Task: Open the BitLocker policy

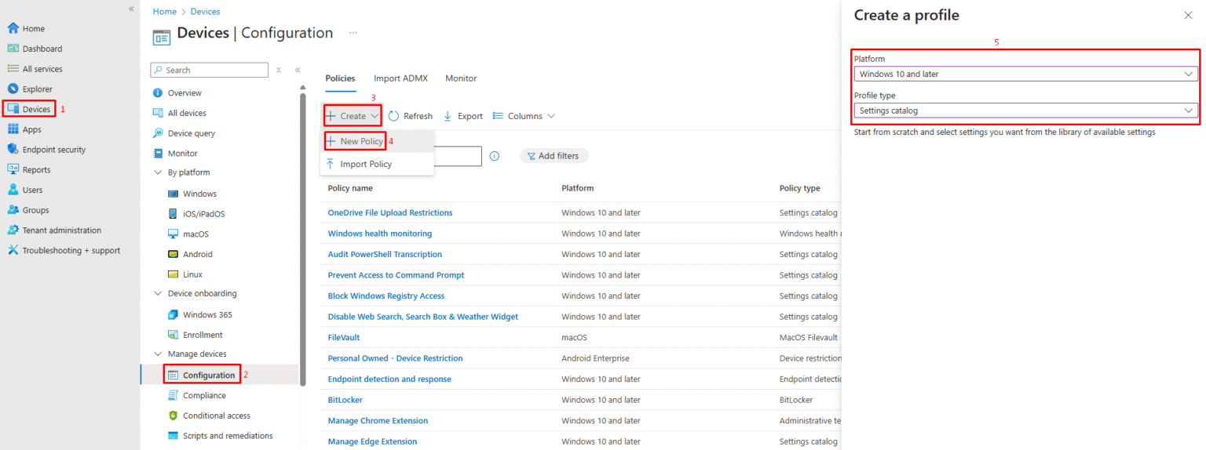Action: (345, 400)
